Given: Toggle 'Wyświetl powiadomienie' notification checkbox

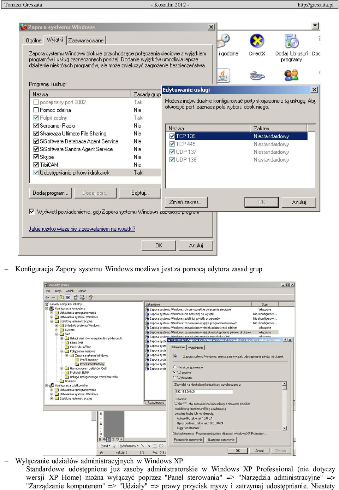Looking at the screenshot, I should point(32,212).
